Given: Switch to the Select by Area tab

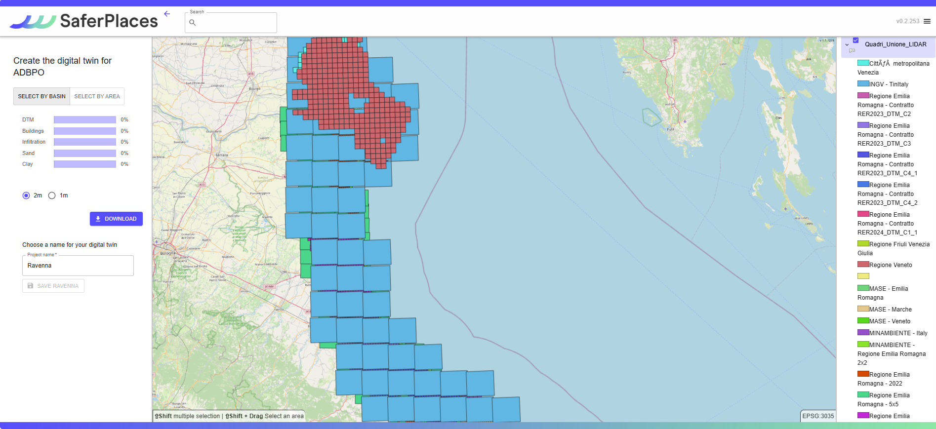Looking at the screenshot, I should [97, 96].
